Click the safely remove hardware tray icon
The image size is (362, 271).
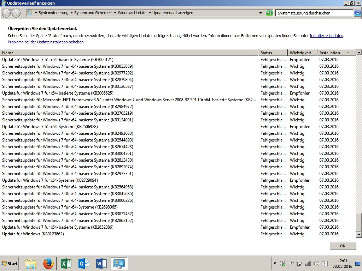click(x=299, y=263)
